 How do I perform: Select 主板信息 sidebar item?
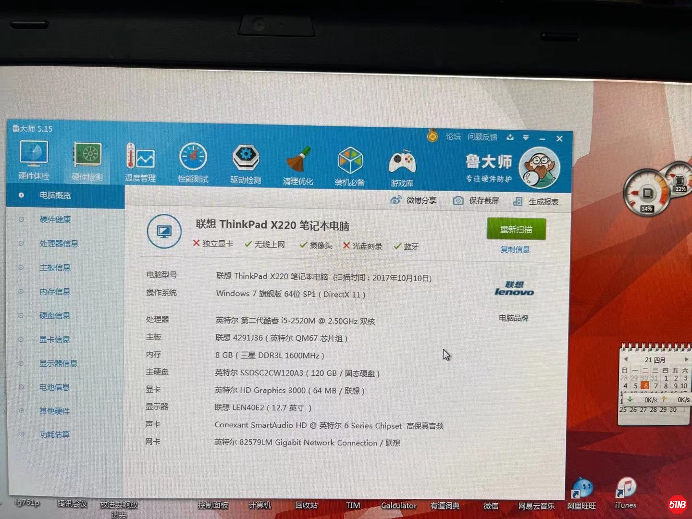coord(55,268)
